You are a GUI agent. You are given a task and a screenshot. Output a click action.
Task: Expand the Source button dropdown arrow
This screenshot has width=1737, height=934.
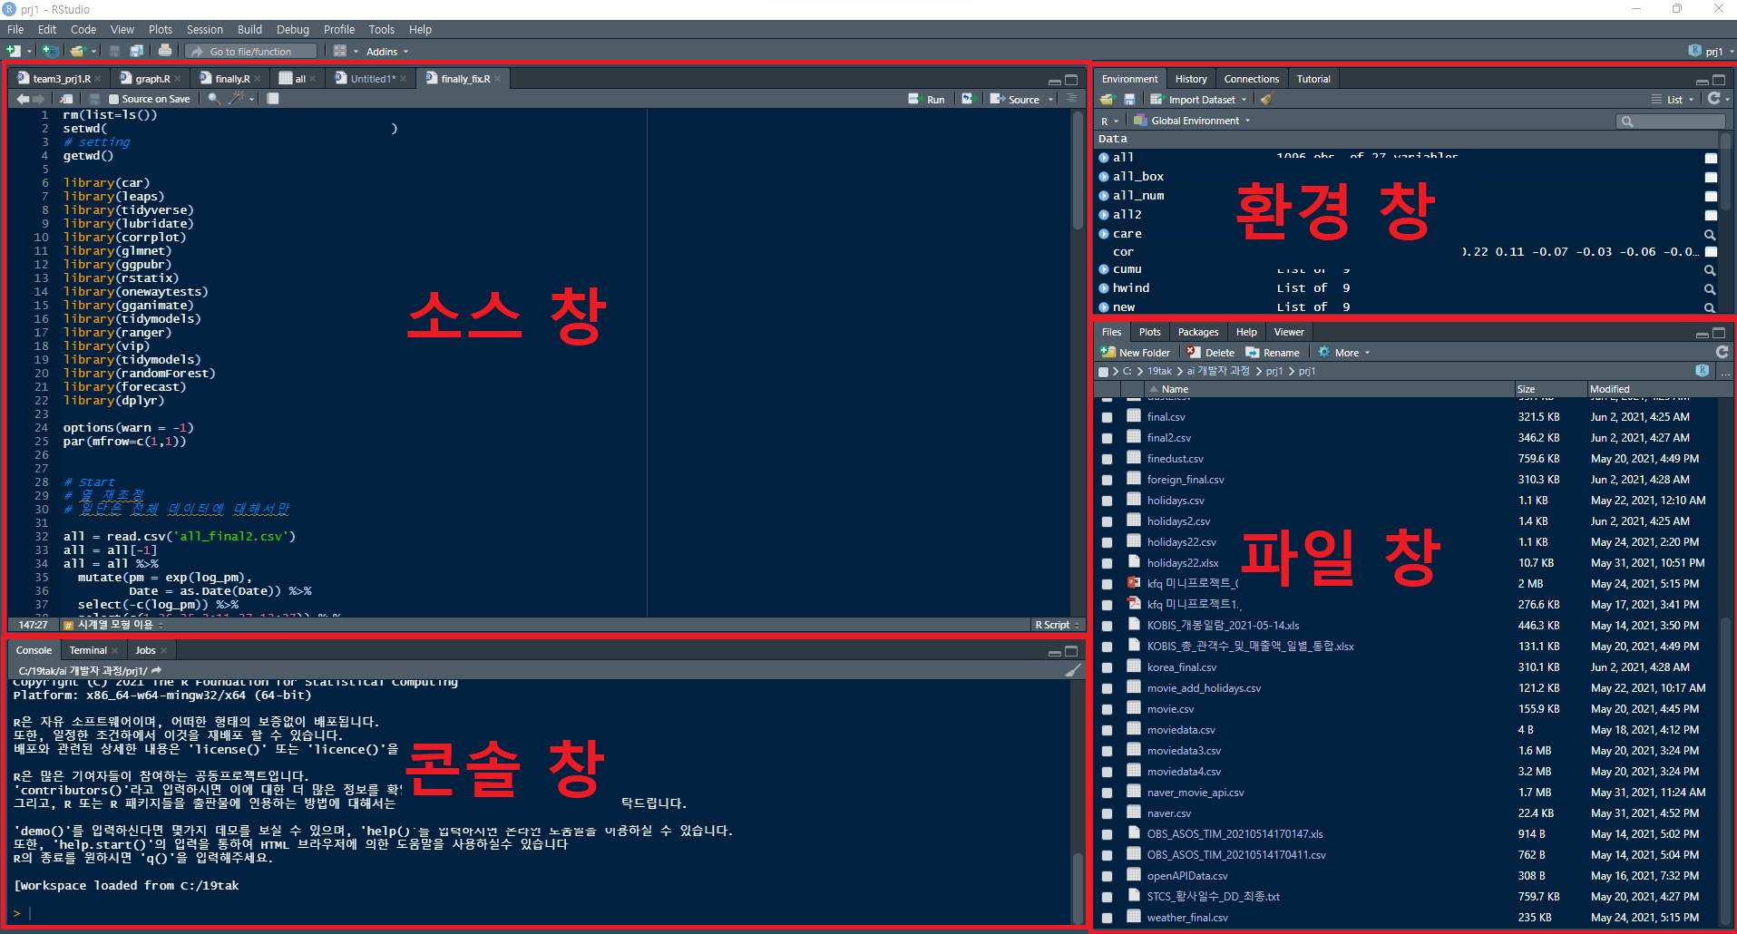coord(1050,99)
